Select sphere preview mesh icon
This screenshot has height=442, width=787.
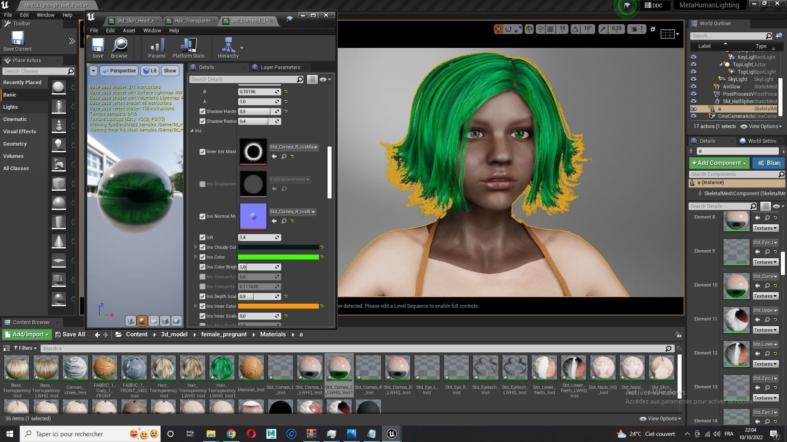click(x=142, y=321)
